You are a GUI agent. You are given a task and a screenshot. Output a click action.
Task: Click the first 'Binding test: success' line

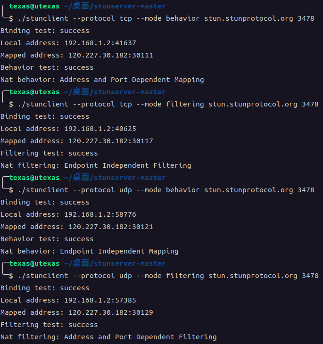pos(45,31)
